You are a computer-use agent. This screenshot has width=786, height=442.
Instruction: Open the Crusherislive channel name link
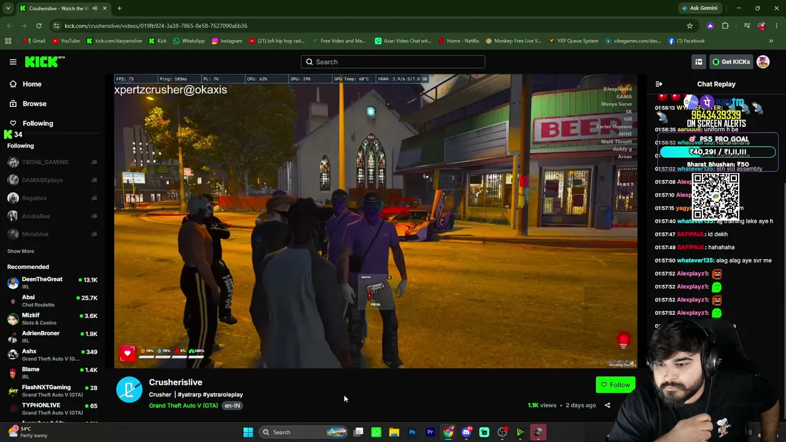[x=176, y=382]
